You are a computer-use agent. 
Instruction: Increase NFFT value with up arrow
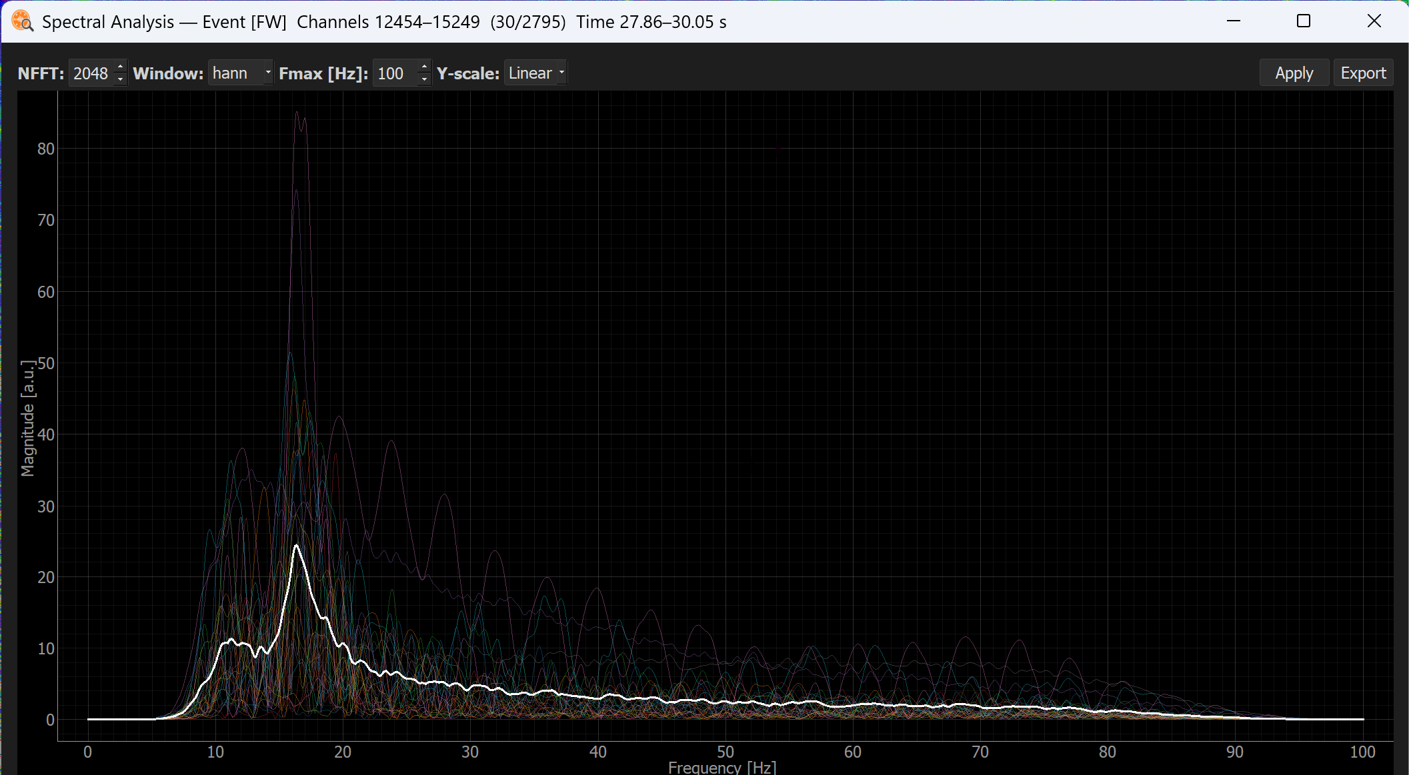pyautogui.click(x=120, y=67)
